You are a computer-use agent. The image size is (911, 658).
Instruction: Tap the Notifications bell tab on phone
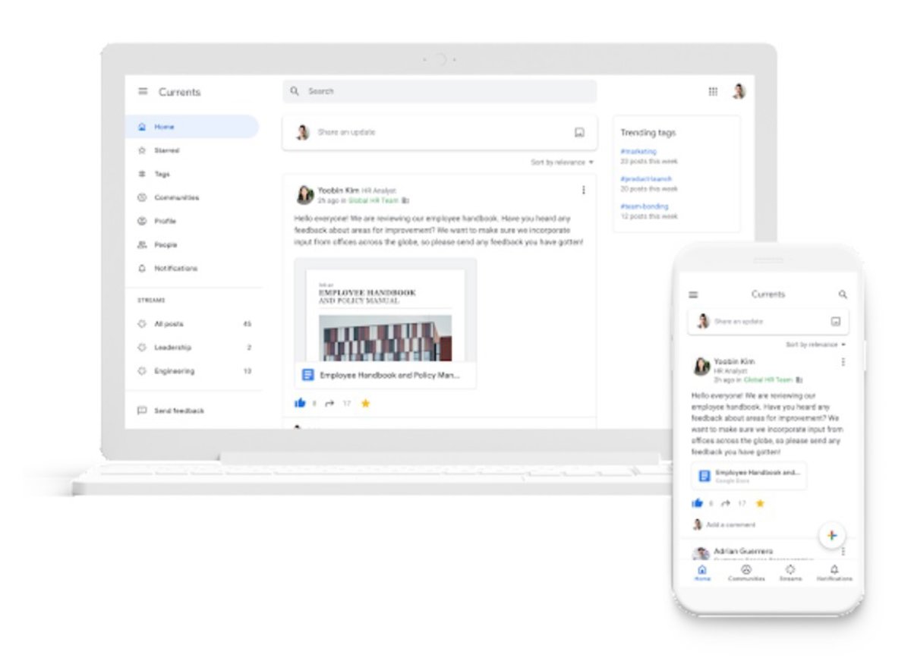(x=834, y=572)
